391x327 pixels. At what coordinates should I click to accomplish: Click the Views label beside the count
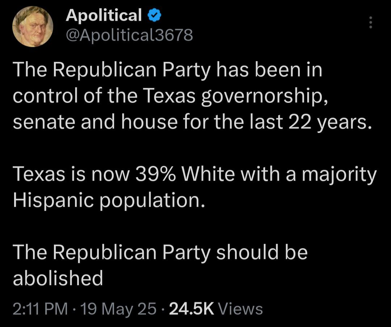[x=241, y=309]
